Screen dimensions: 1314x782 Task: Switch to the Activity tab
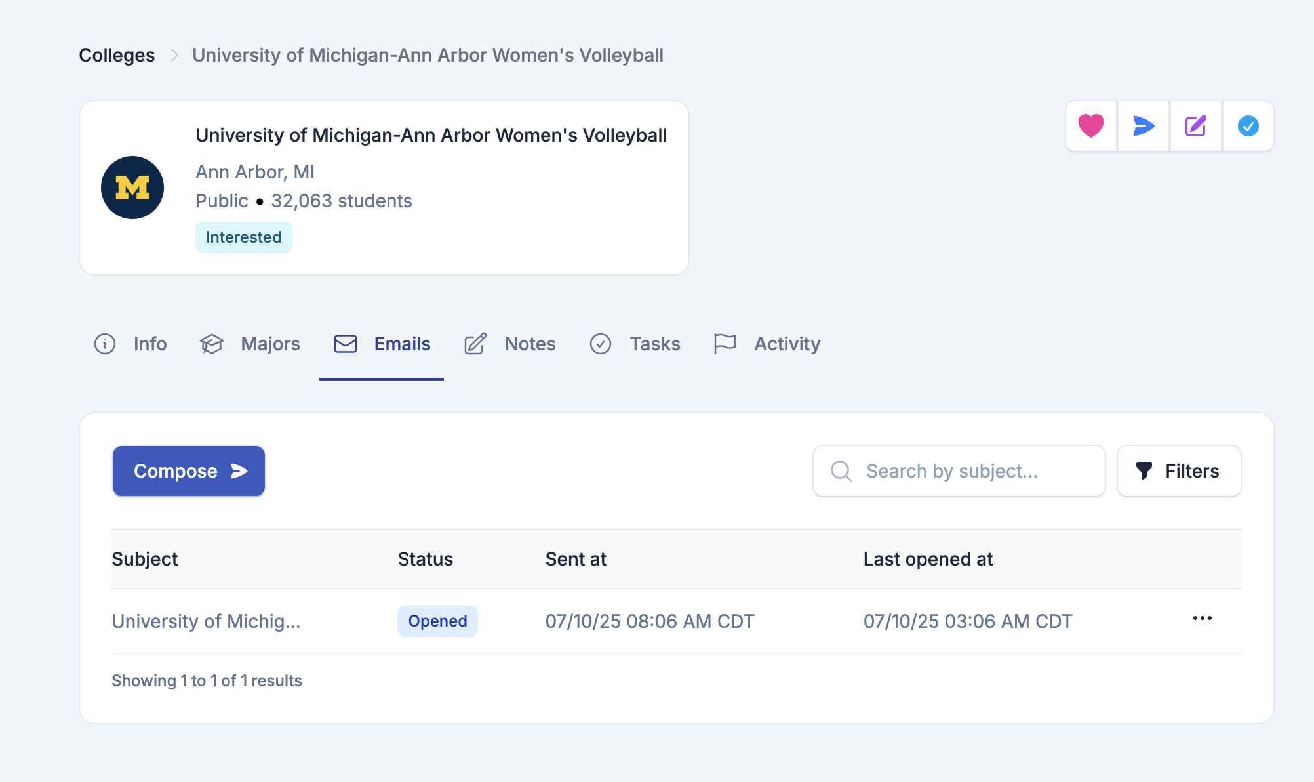click(766, 344)
